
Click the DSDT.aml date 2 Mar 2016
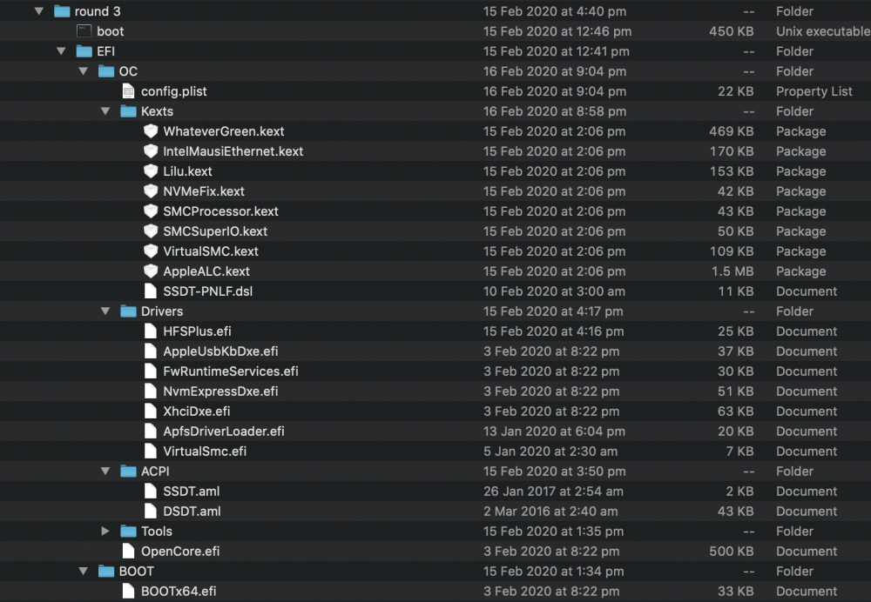tap(550, 511)
